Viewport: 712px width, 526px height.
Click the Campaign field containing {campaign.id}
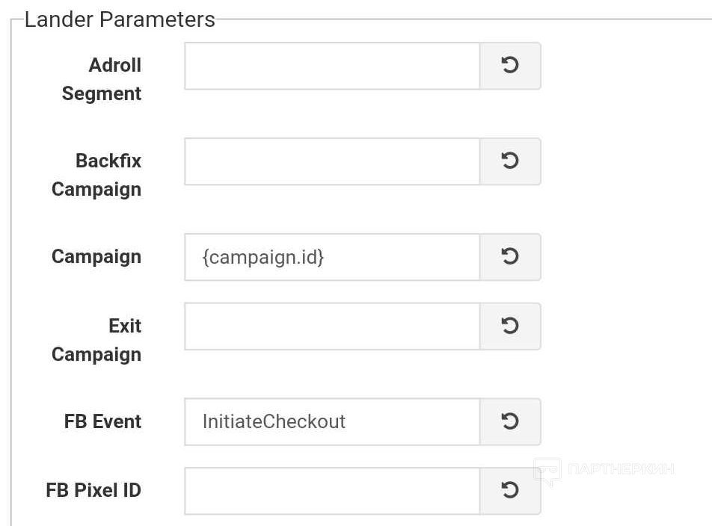click(331, 257)
